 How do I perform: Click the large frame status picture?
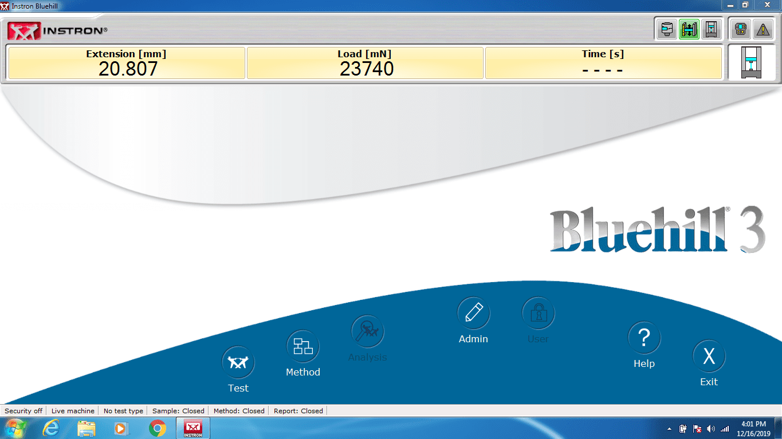[751, 63]
